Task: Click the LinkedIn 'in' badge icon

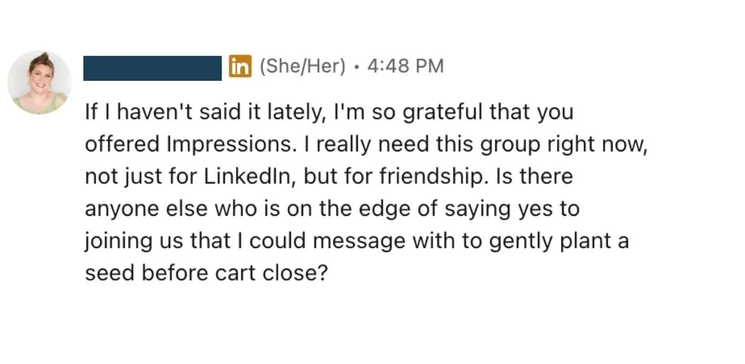Action: [240, 67]
